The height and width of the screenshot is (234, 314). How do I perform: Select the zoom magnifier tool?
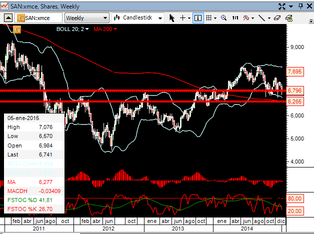pos(223,18)
